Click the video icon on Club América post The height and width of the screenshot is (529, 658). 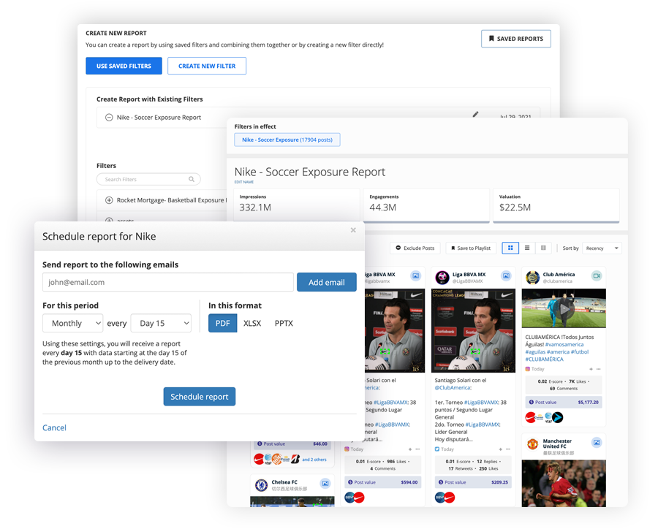point(597,276)
